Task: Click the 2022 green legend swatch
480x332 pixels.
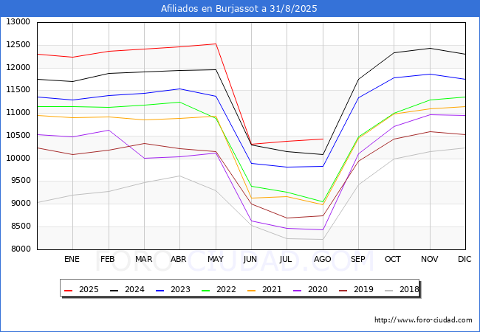Action: point(206,290)
